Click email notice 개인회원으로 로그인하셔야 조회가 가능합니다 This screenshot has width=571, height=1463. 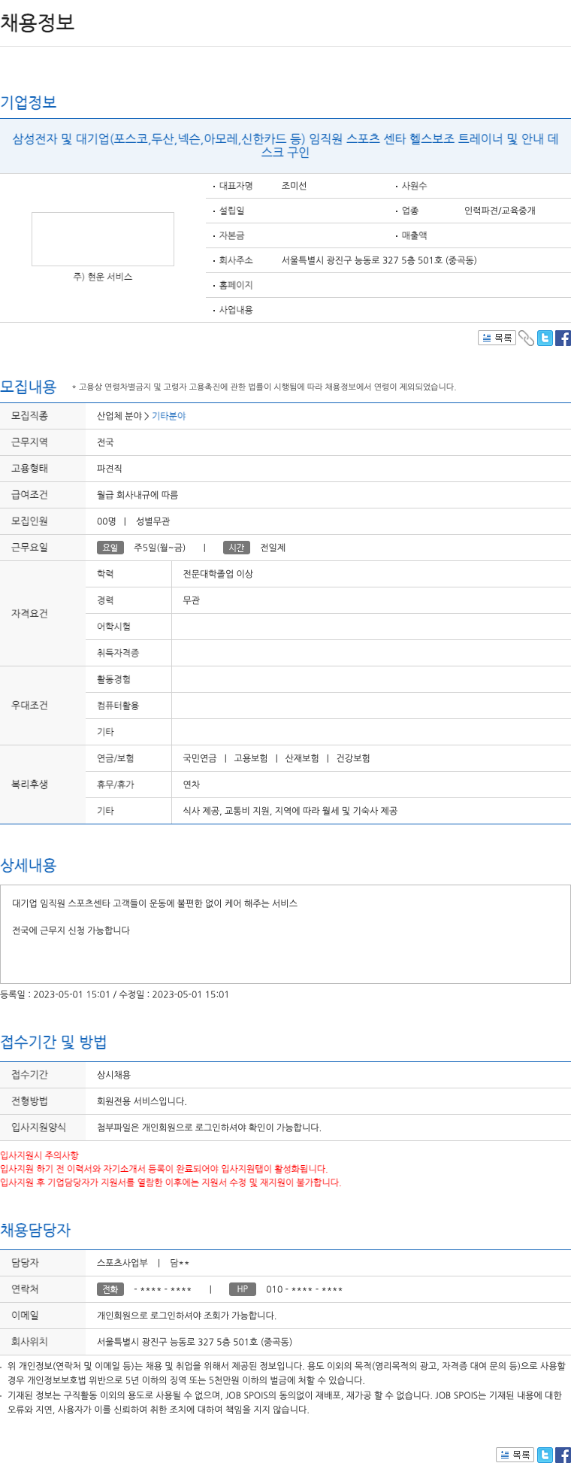point(186,1316)
